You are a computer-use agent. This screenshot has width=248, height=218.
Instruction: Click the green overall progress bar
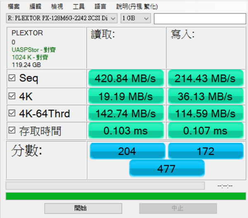tap(126, 196)
